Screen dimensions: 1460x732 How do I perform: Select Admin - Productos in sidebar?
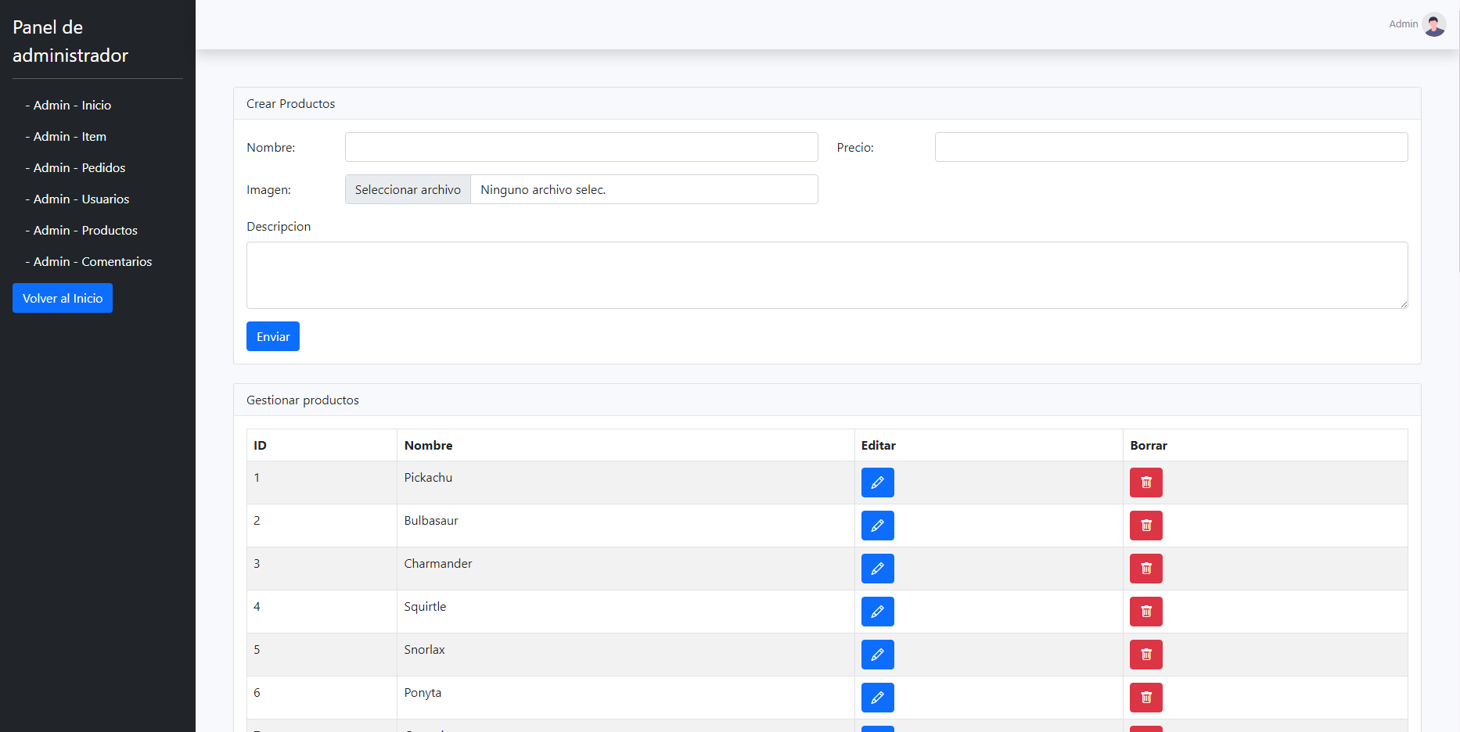85,230
